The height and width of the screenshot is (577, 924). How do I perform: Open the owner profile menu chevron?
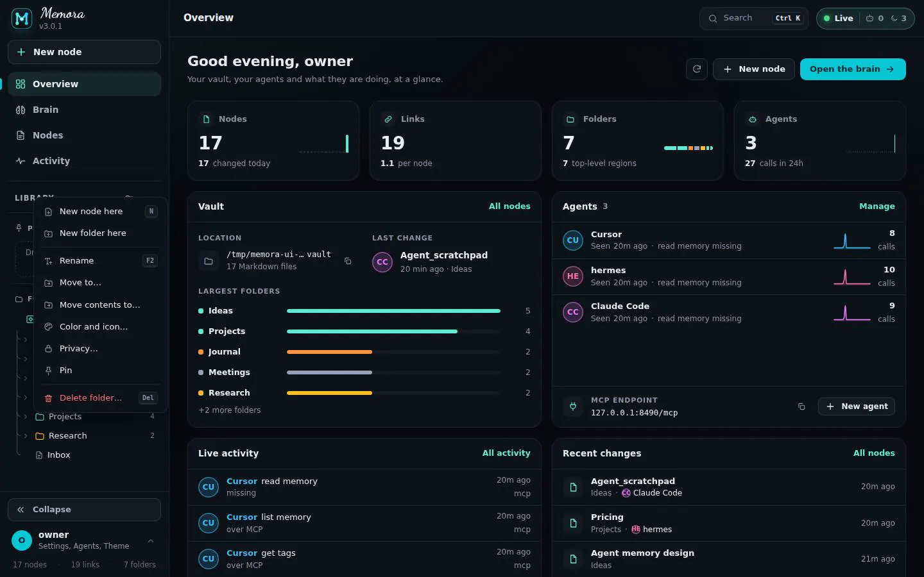coord(151,541)
